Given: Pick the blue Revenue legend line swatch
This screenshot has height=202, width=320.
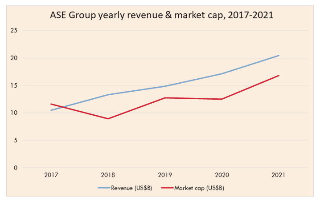Looking at the screenshot, I should (x=104, y=188).
